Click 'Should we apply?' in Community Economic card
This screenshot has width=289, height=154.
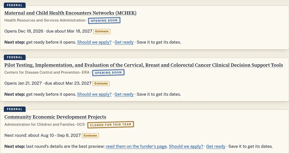coord(186,146)
